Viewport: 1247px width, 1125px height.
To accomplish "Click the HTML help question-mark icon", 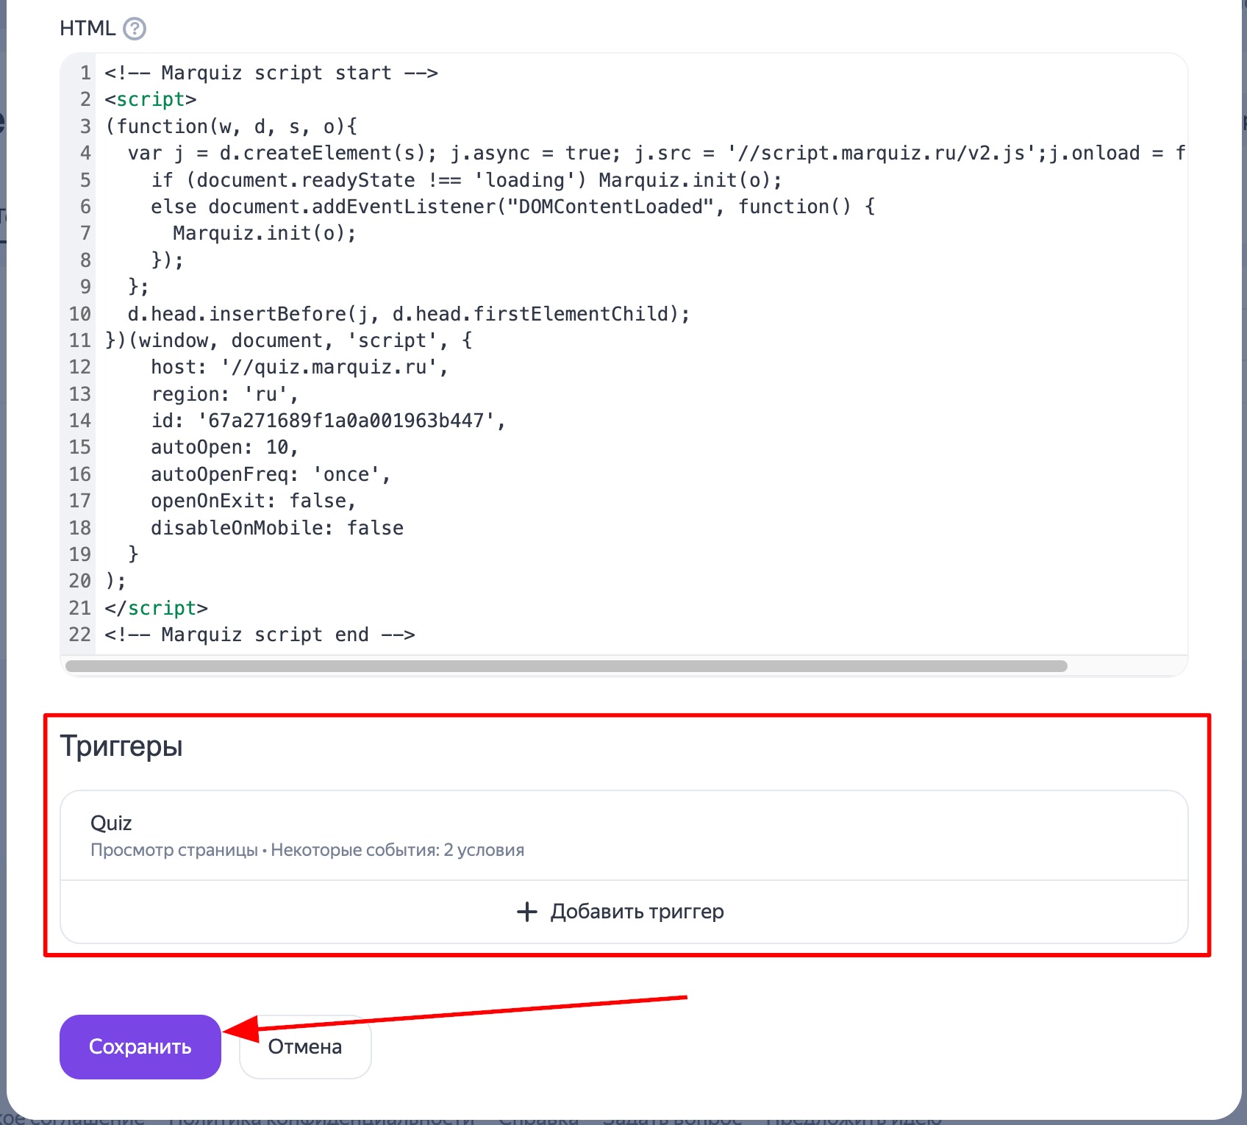I will 135,29.
